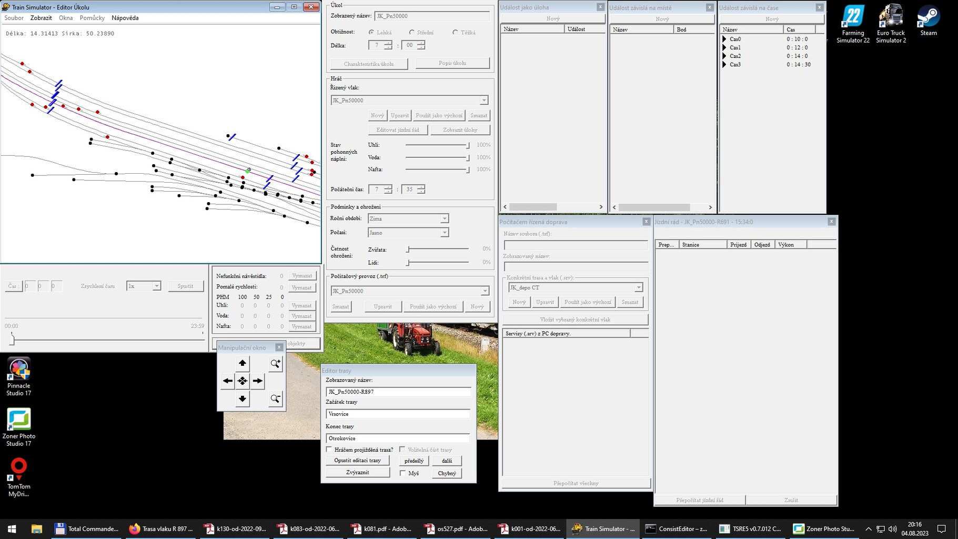Switch to Firefox Trasa vlaku R 897
This screenshot has width=958, height=539.
tap(160, 528)
